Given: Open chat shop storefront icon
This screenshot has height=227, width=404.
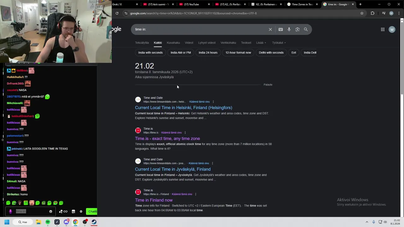Looking at the screenshot, I should 73,212.
